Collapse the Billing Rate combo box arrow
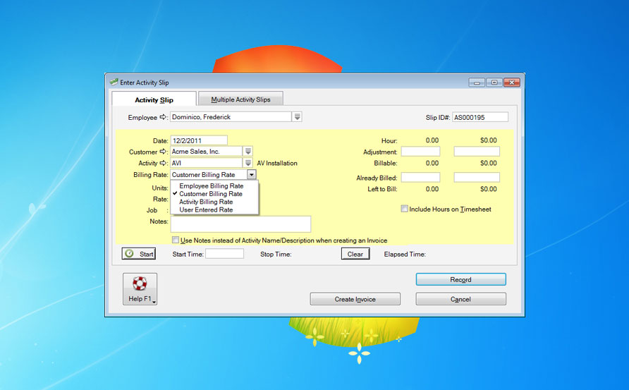This screenshot has height=390, width=629. (x=252, y=174)
